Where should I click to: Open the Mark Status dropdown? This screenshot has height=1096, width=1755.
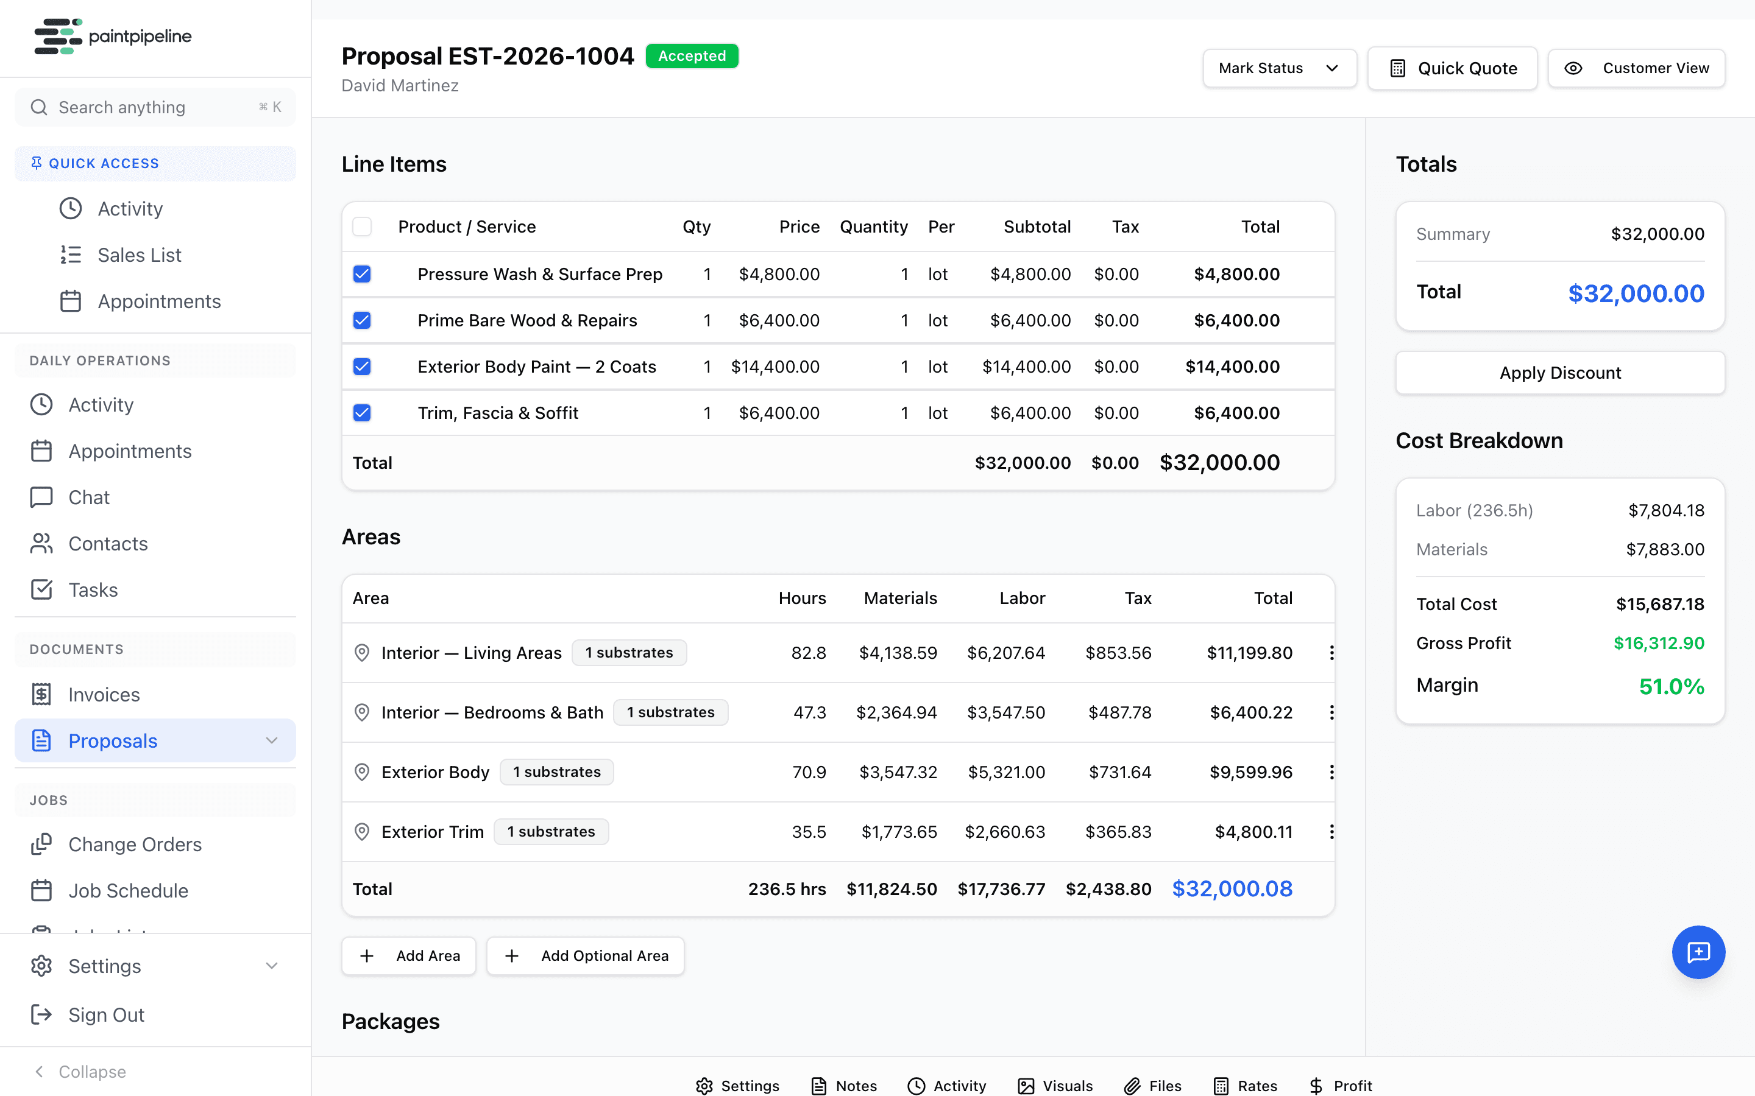point(1279,68)
